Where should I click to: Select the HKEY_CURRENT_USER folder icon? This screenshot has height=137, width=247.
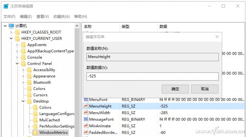(x=17, y=38)
